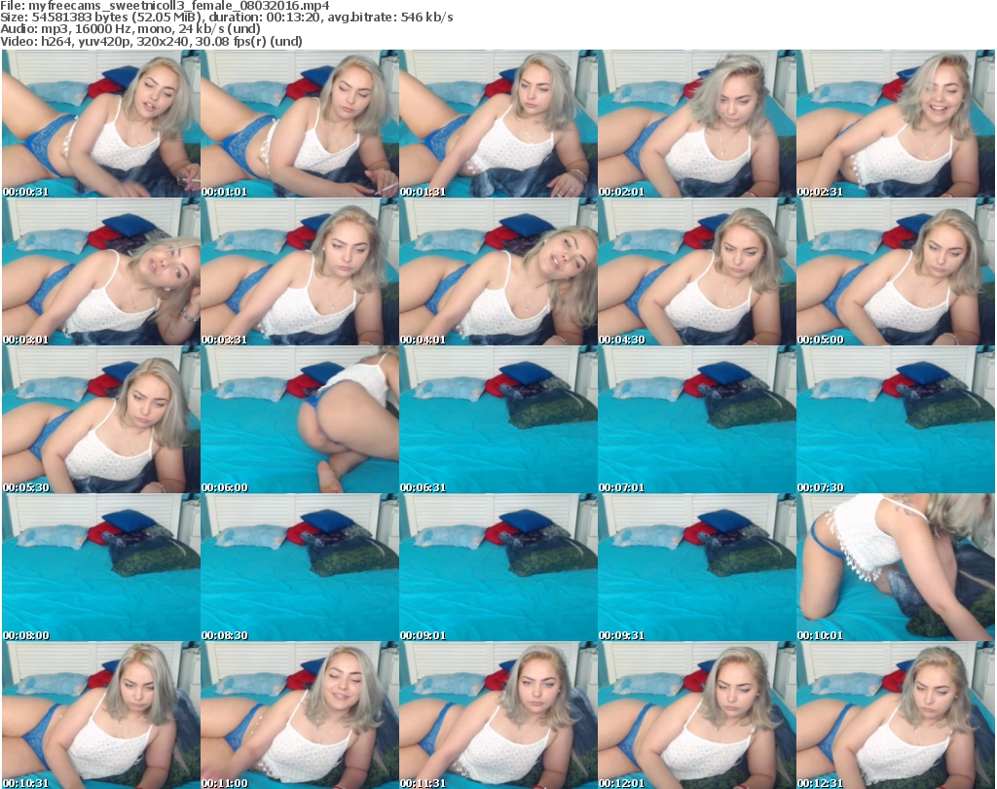The height and width of the screenshot is (789, 997).
Task: Click the frame marked 00:08:00
Action: (100, 568)
